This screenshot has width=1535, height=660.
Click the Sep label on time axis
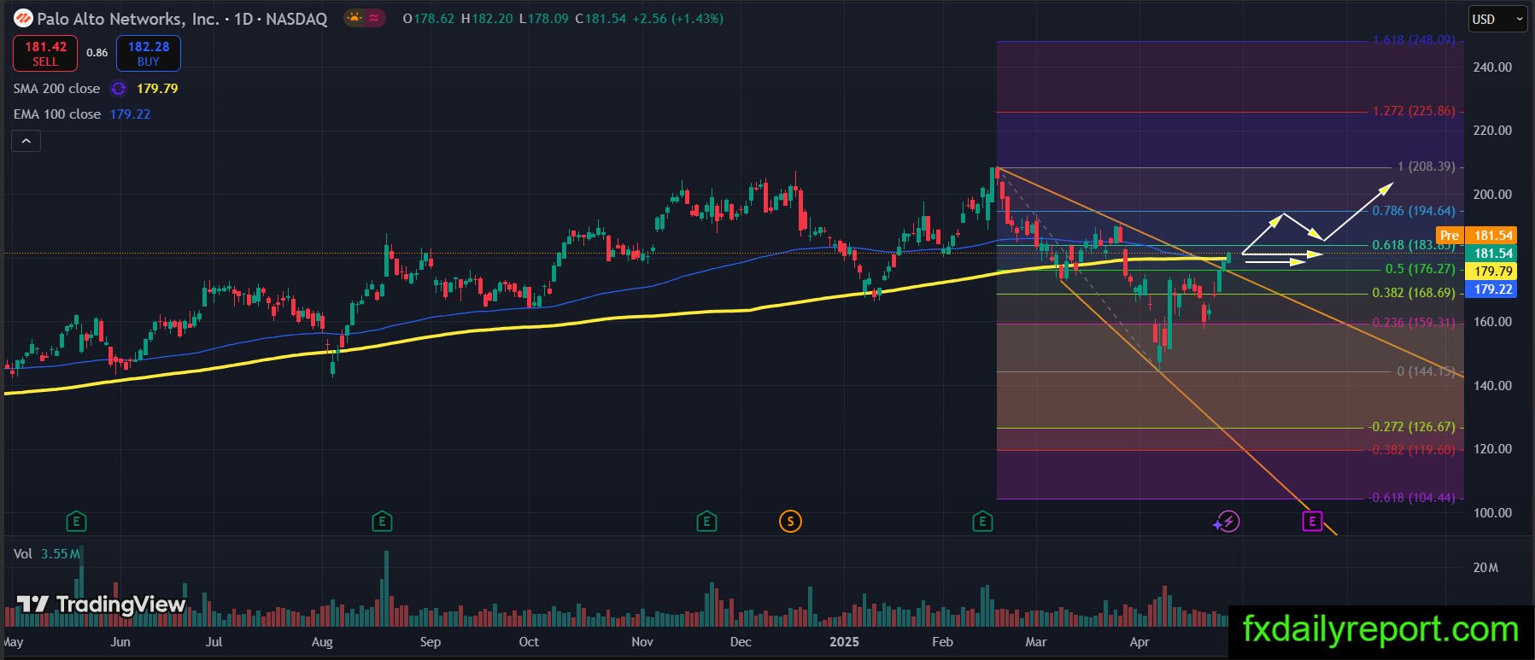pyautogui.click(x=430, y=642)
